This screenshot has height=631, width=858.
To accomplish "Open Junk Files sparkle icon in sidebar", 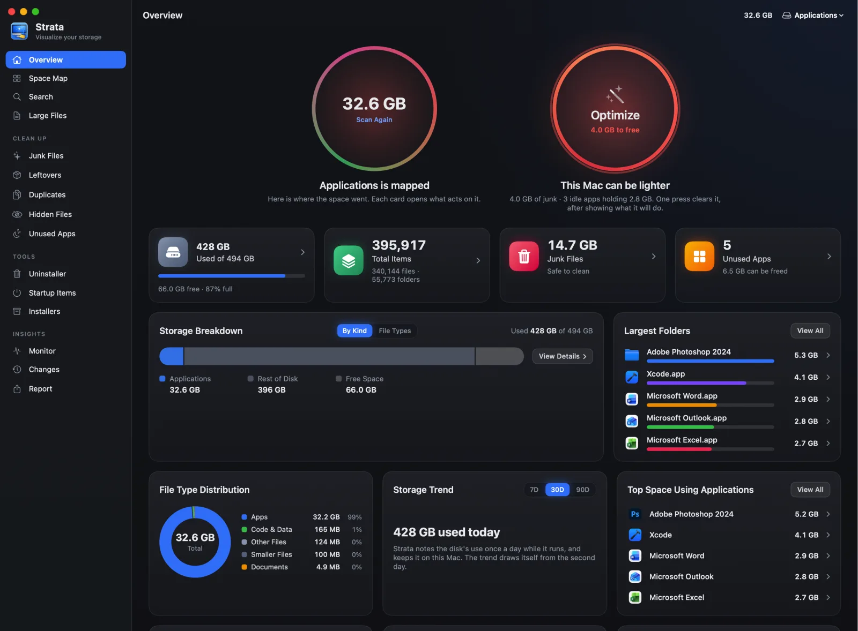I will (17, 156).
